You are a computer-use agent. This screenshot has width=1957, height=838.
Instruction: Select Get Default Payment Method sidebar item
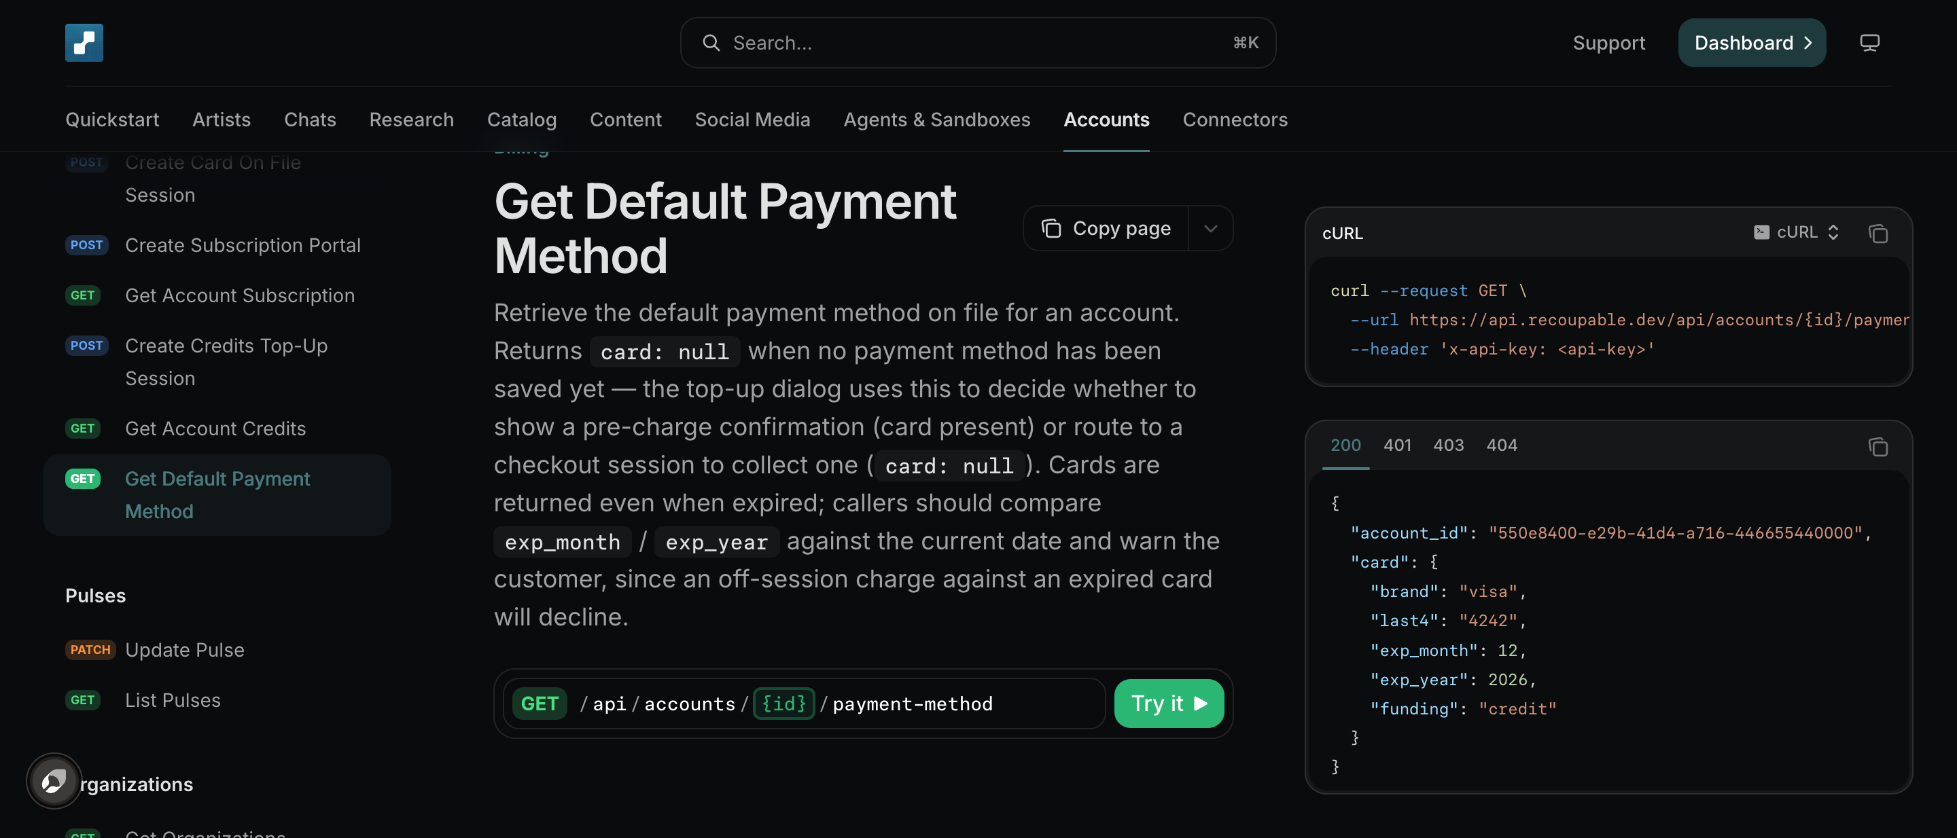[x=217, y=495]
